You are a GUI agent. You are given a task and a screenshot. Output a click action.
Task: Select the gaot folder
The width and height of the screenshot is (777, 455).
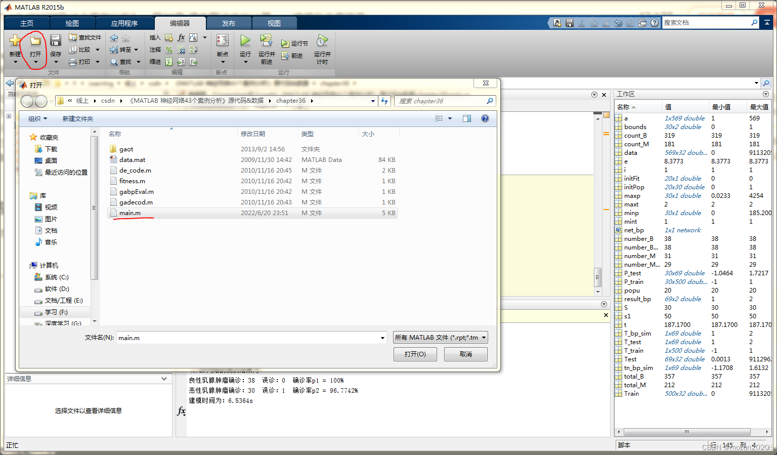252,149
